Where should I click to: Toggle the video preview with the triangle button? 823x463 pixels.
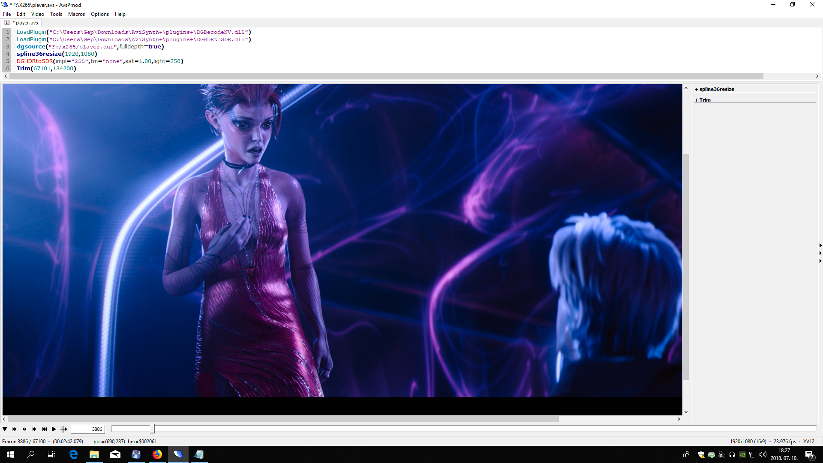5,429
